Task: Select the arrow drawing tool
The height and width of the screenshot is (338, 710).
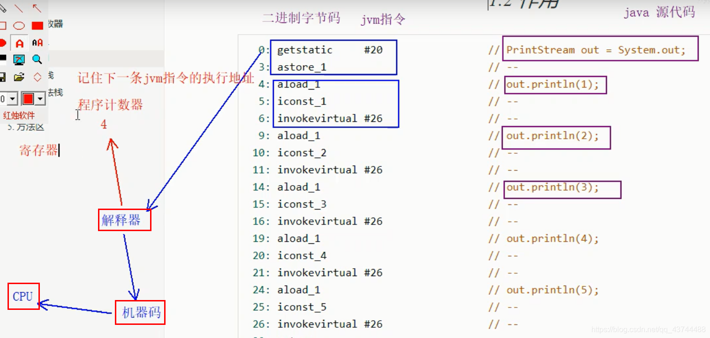Action: coord(37,8)
